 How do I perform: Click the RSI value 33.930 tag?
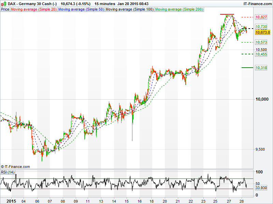tap(261, 187)
